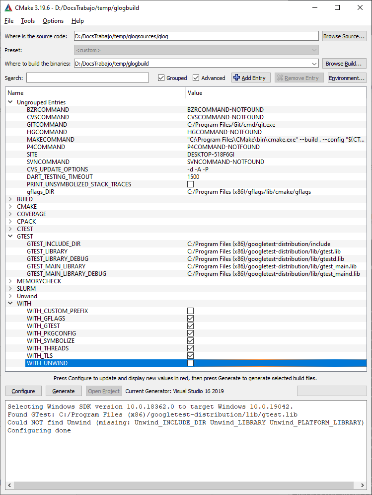This screenshot has height=495, width=372.
Task: Click the Add Entry button
Action: pyautogui.click(x=251, y=78)
